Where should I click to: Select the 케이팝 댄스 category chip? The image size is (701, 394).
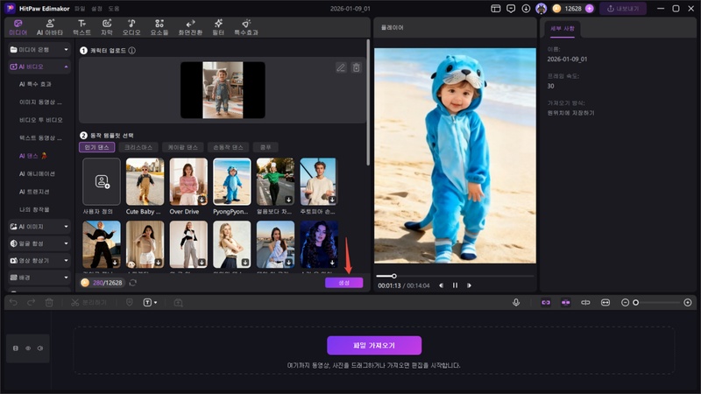[183, 147]
